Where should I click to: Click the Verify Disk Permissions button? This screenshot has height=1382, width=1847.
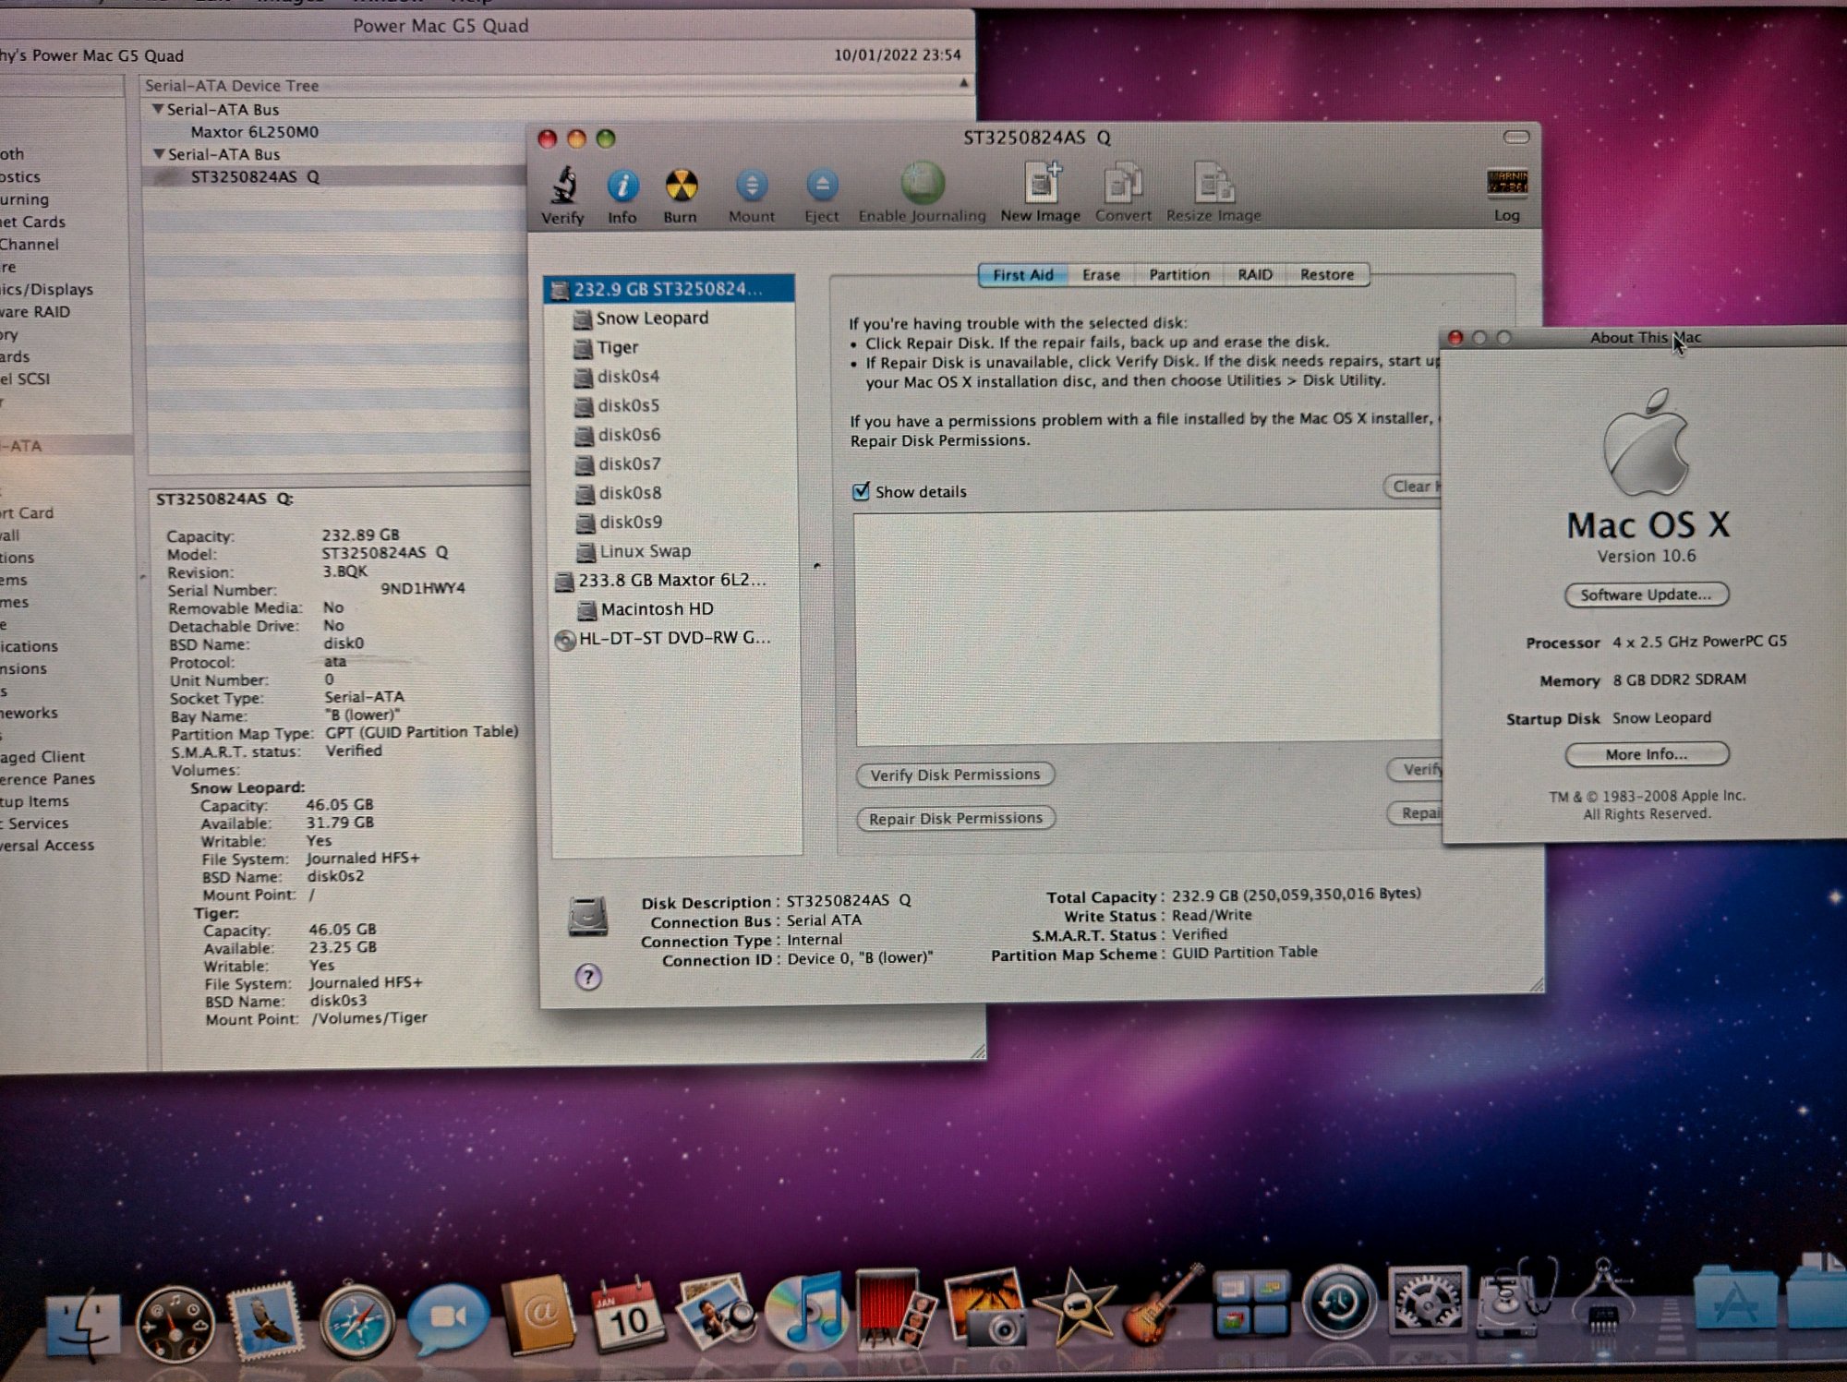[x=955, y=775]
